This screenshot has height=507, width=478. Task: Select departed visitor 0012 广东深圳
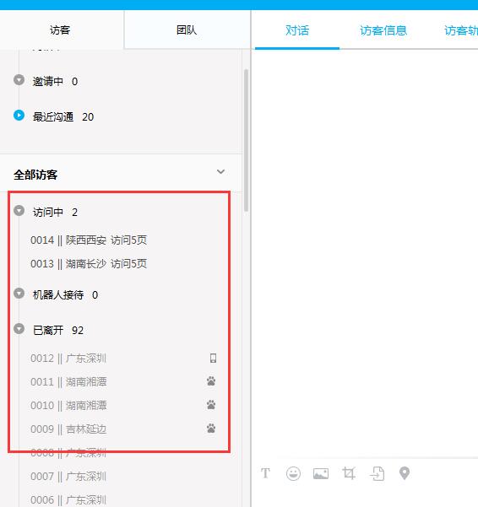click(68, 359)
